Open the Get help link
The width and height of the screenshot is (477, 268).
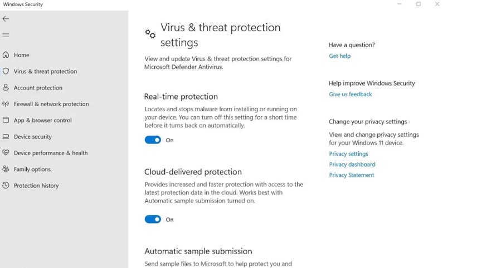pos(339,56)
